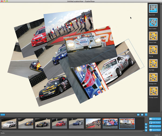
Task: Select the Basic Grid theme icon
Action: [153, 8]
